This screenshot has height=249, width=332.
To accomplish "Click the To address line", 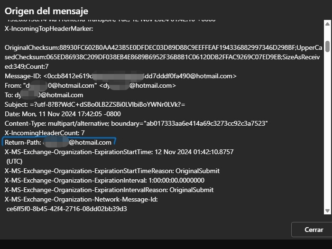I will tap(44, 95).
